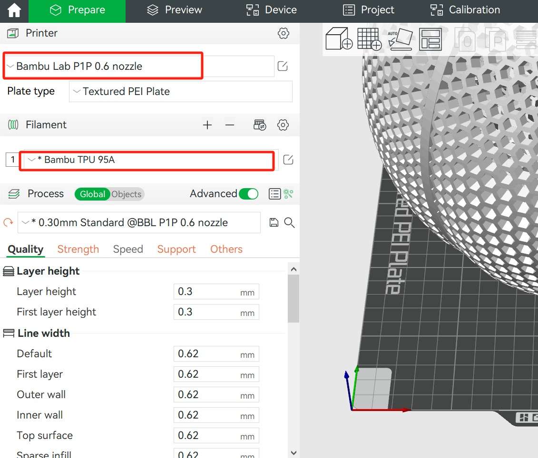Click the Home icon

(x=14, y=10)
